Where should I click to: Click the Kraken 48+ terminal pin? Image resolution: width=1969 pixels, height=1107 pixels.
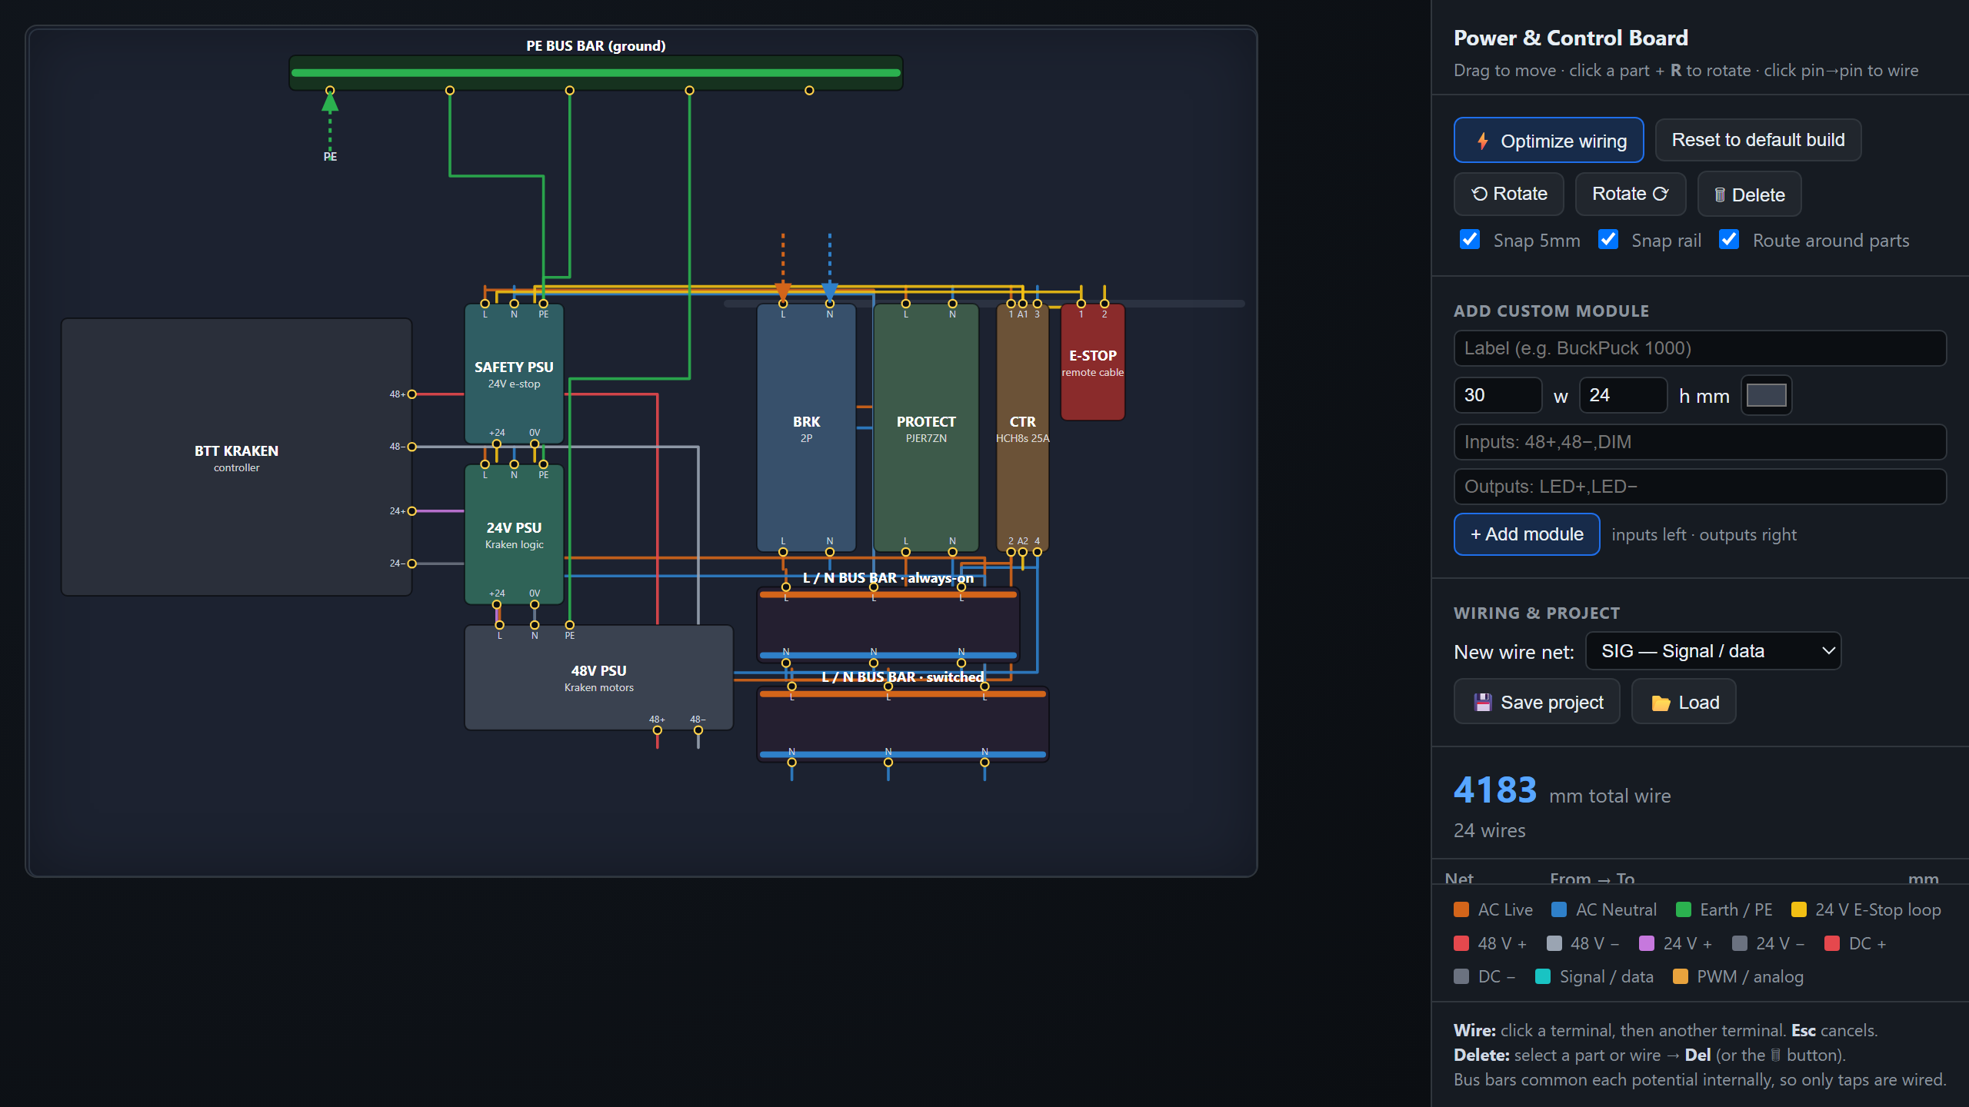tap(411, 394)
